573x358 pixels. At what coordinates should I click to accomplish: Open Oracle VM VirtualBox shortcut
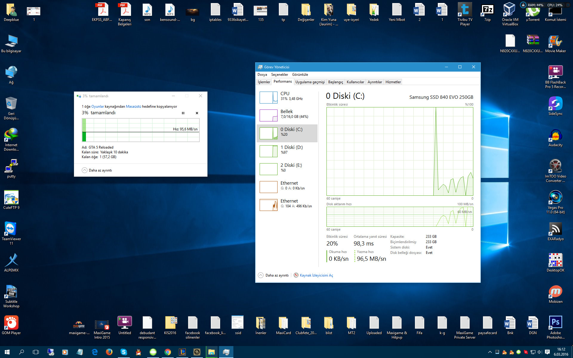coord(510,14)
